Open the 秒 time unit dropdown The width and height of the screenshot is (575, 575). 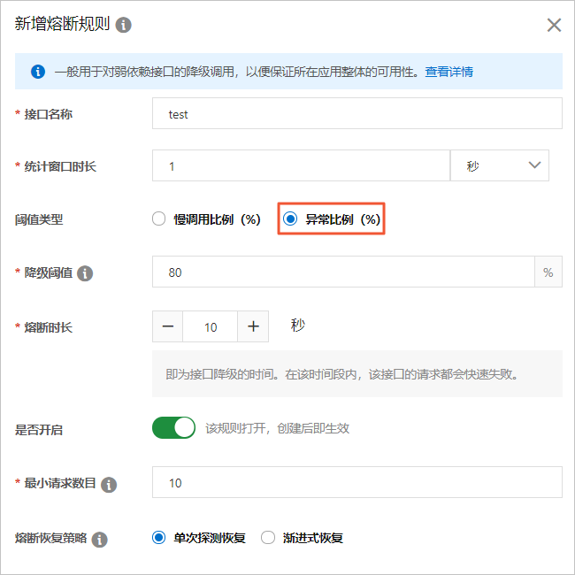[x=500, y=165]
